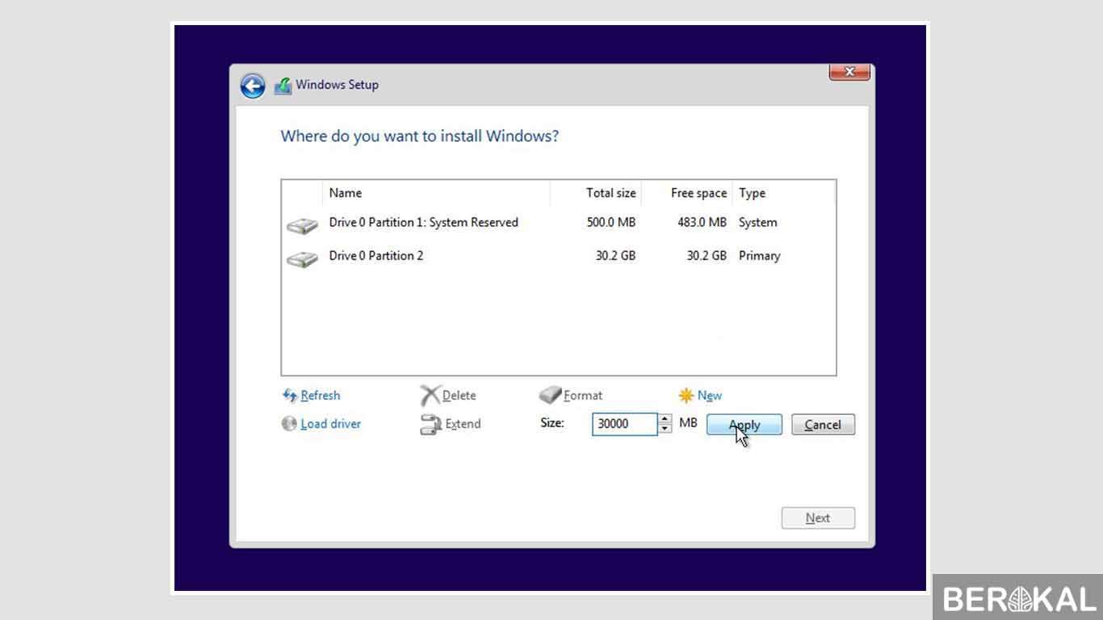Screen dimensions: 1103x620
Task: Click the Next button
Action: click(818, 518)
